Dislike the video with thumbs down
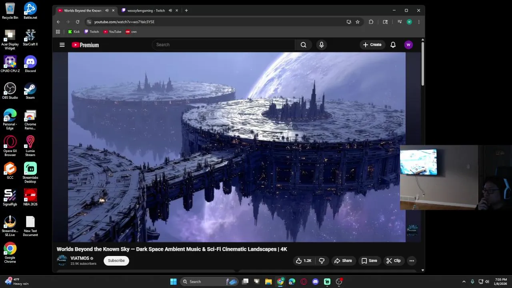 [x=322, y=261]
